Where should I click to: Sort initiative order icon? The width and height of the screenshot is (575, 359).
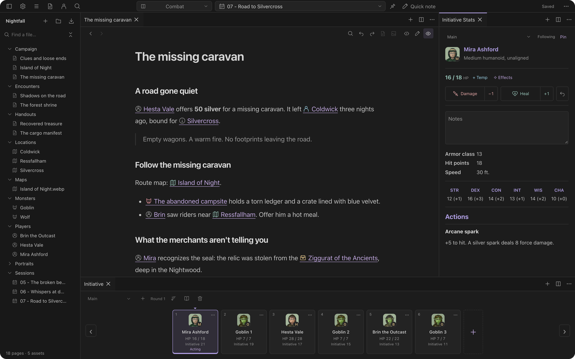click(x=173, y=298)
